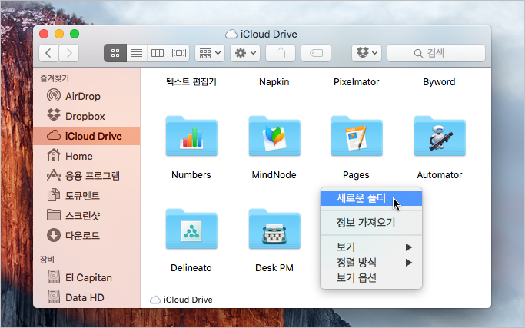The image size is (525, 328).
Task: Click the 텍스트 편집기 label
Action: (x=191, y=81)
